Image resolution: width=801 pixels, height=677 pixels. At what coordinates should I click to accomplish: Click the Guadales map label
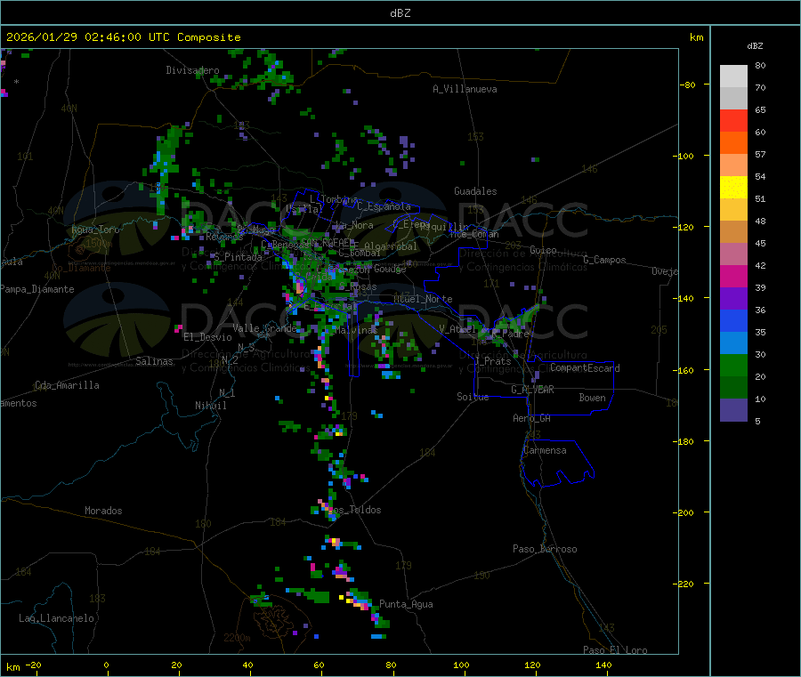point(475,191)
